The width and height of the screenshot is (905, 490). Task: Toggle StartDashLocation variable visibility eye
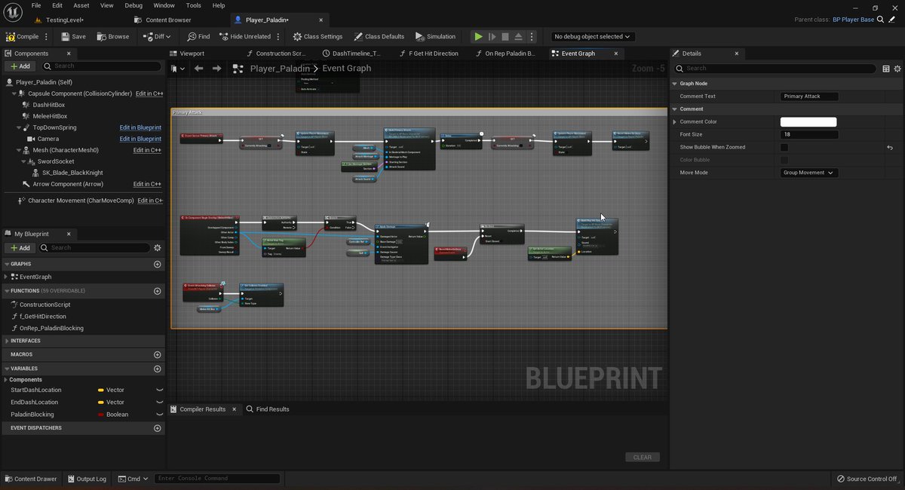[159, 390]
